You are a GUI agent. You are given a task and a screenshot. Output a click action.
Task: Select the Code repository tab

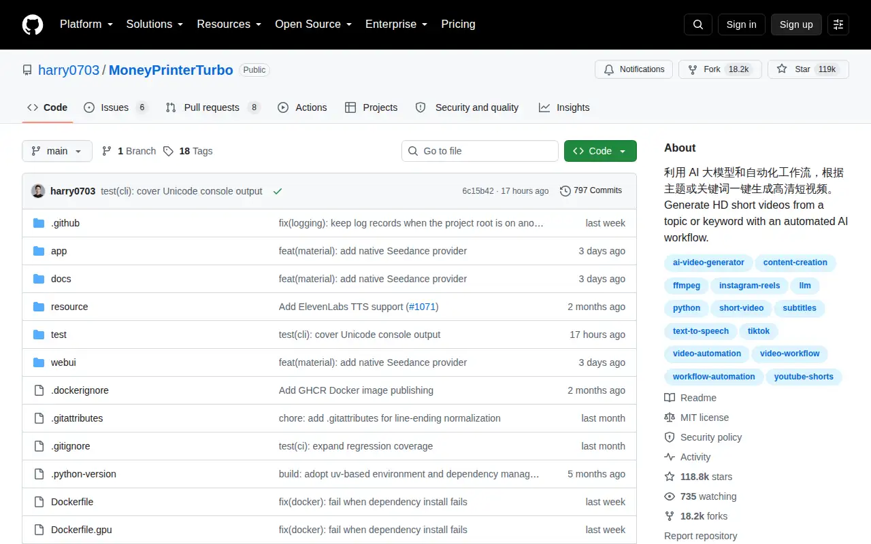coord(48,107)
